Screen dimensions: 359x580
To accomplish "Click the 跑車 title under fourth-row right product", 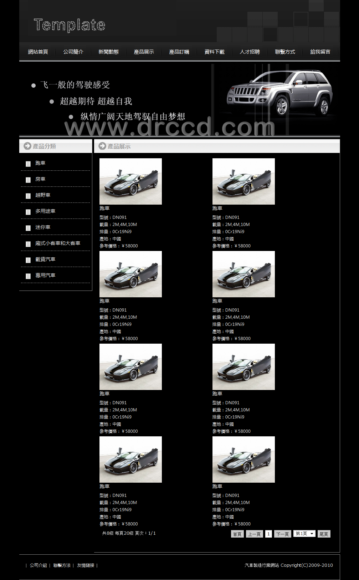I will 217,487.
